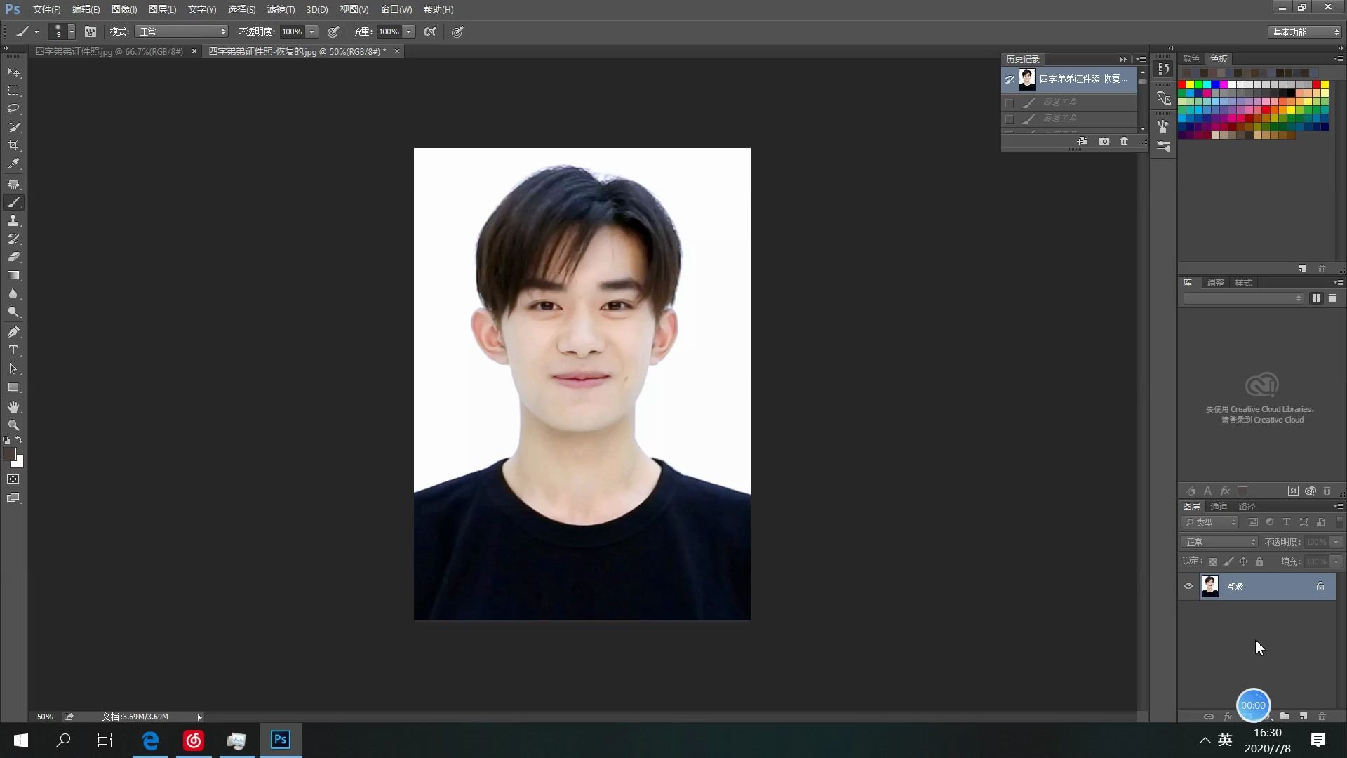Select the Clone Stamp tool
This screenshot has width=1347, height=758.
[13, 220]
